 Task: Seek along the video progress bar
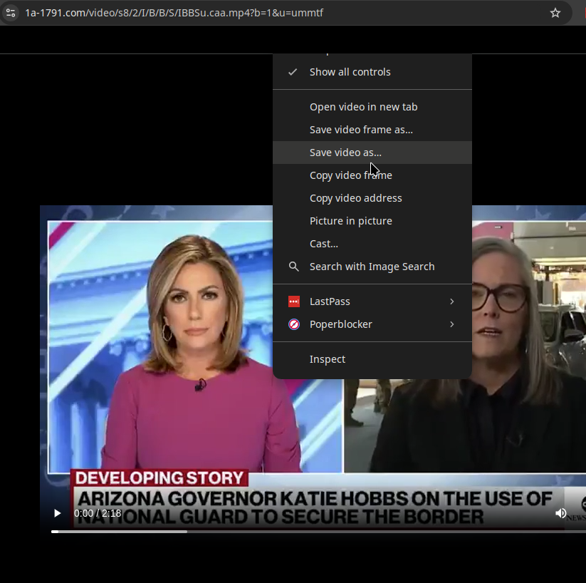point(318,532)
